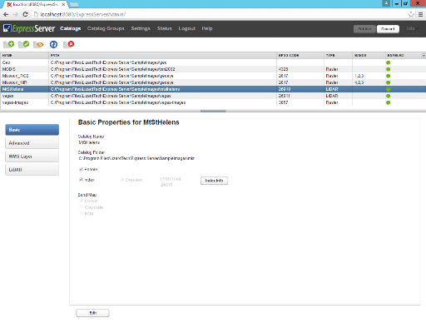Sort by the ENABLED column header
The width and height of the screenshot is (426, 328).
(403, 56)
